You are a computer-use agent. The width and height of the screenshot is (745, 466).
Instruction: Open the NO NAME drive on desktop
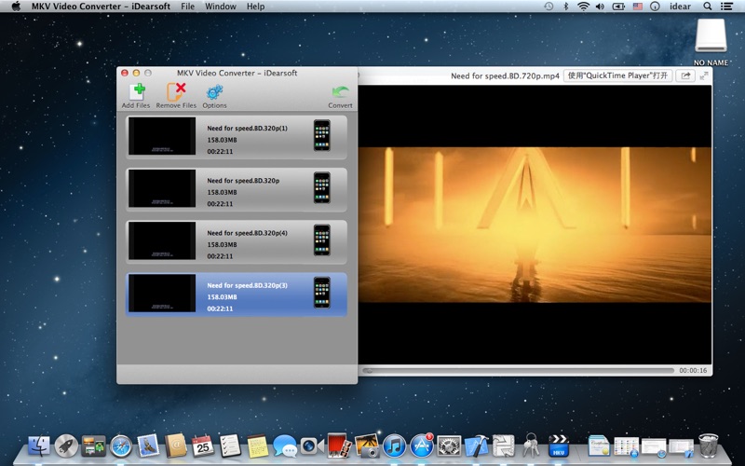tap(711, 35)
